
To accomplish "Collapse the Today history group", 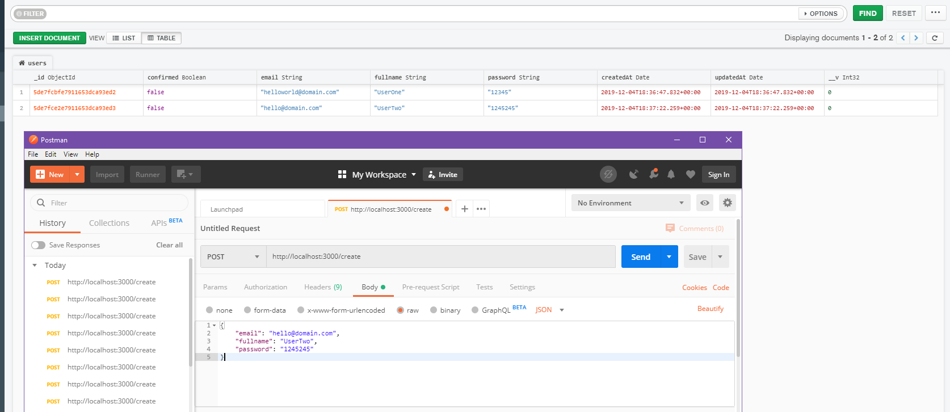I will tap(35, 265).
